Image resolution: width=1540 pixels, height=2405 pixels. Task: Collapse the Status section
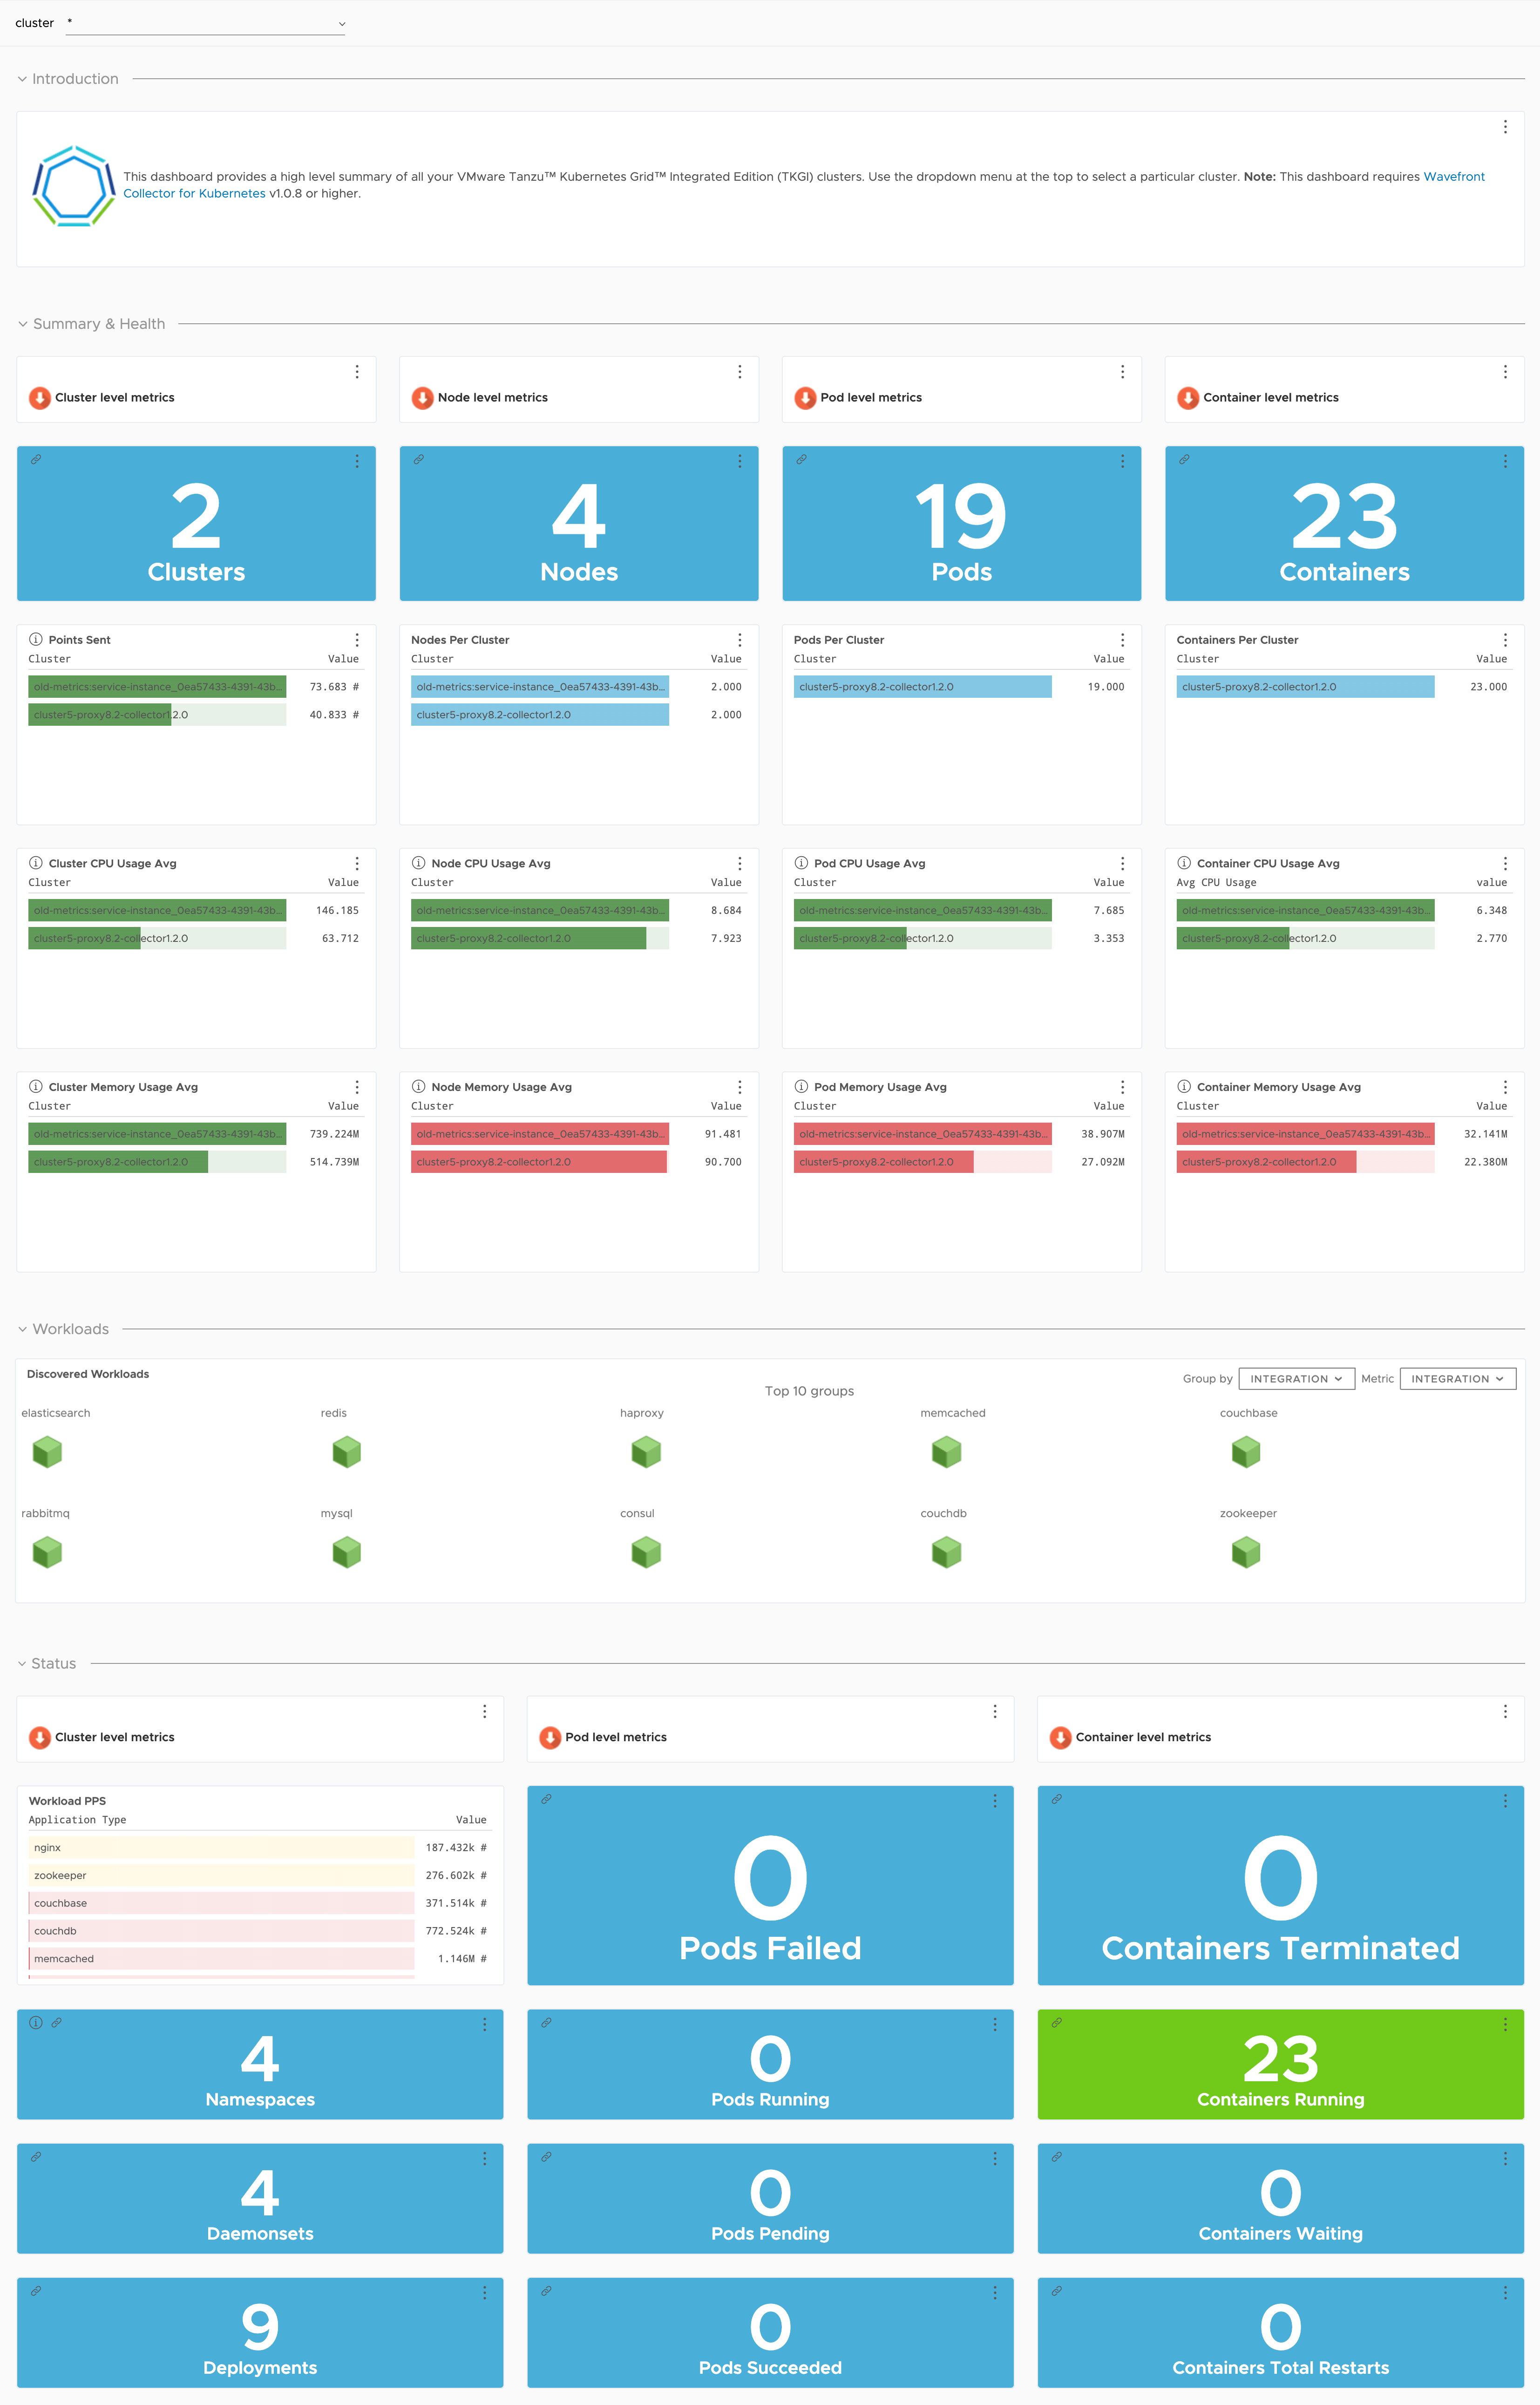coord(22,1664)
